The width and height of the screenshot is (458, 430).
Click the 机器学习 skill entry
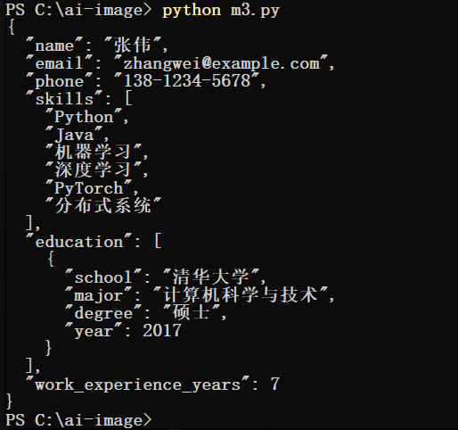(93, 152)
